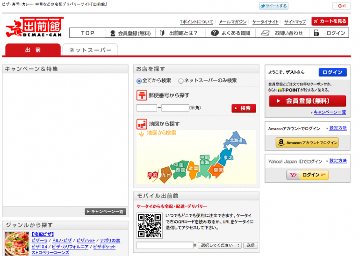Open the メールマガジン link
The width and height of the screenshot is (360, 256).
(232, 22)
